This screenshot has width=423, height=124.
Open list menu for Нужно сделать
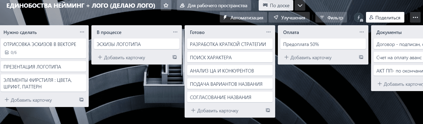[82, 32]
